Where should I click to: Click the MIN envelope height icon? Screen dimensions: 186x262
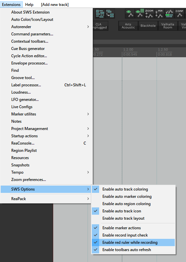click(159, 14)
